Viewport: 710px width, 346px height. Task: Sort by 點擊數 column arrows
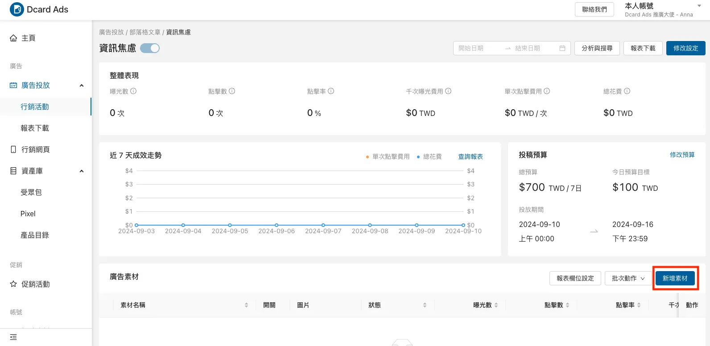pos(567,305)
